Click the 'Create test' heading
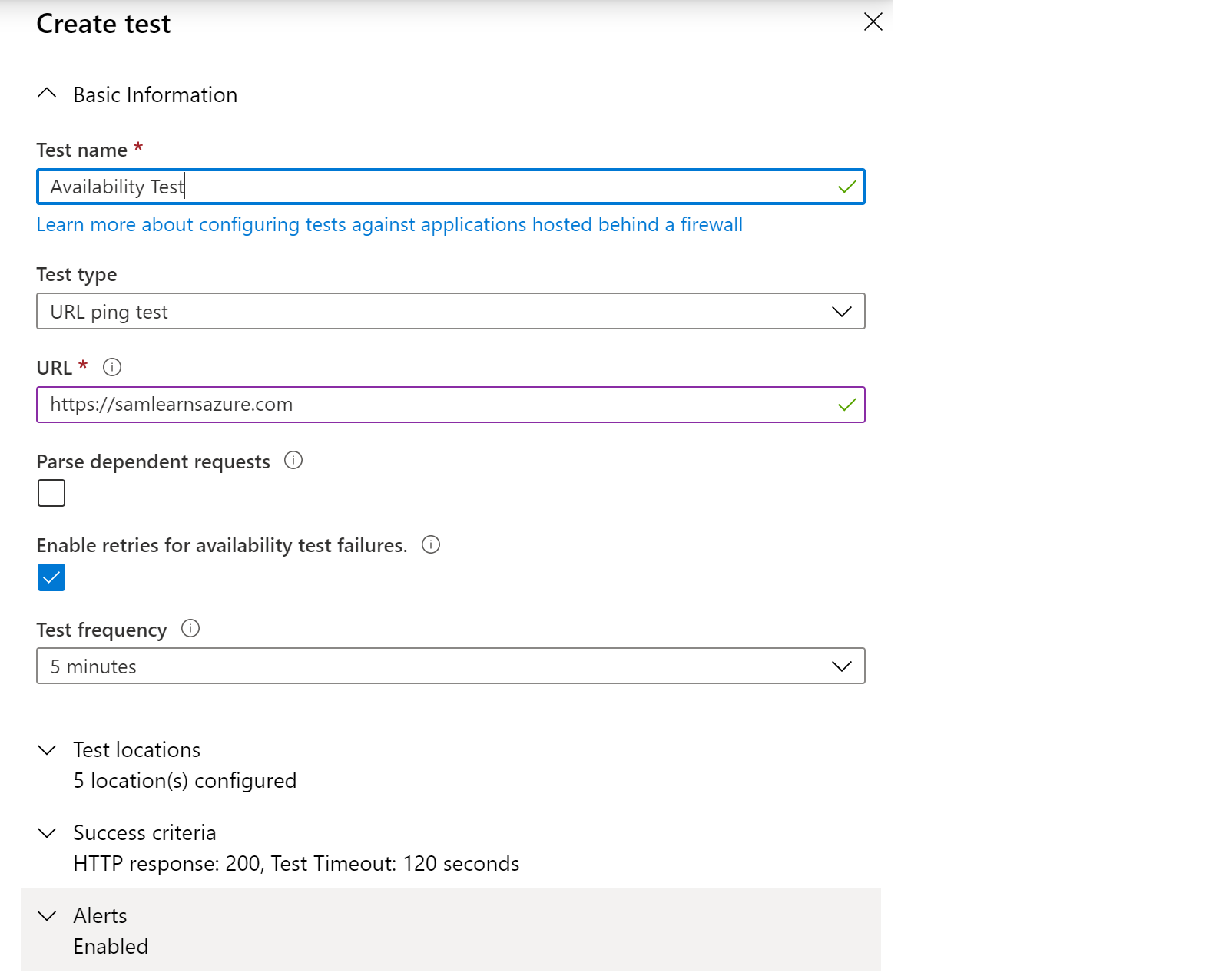 [104, 24]
